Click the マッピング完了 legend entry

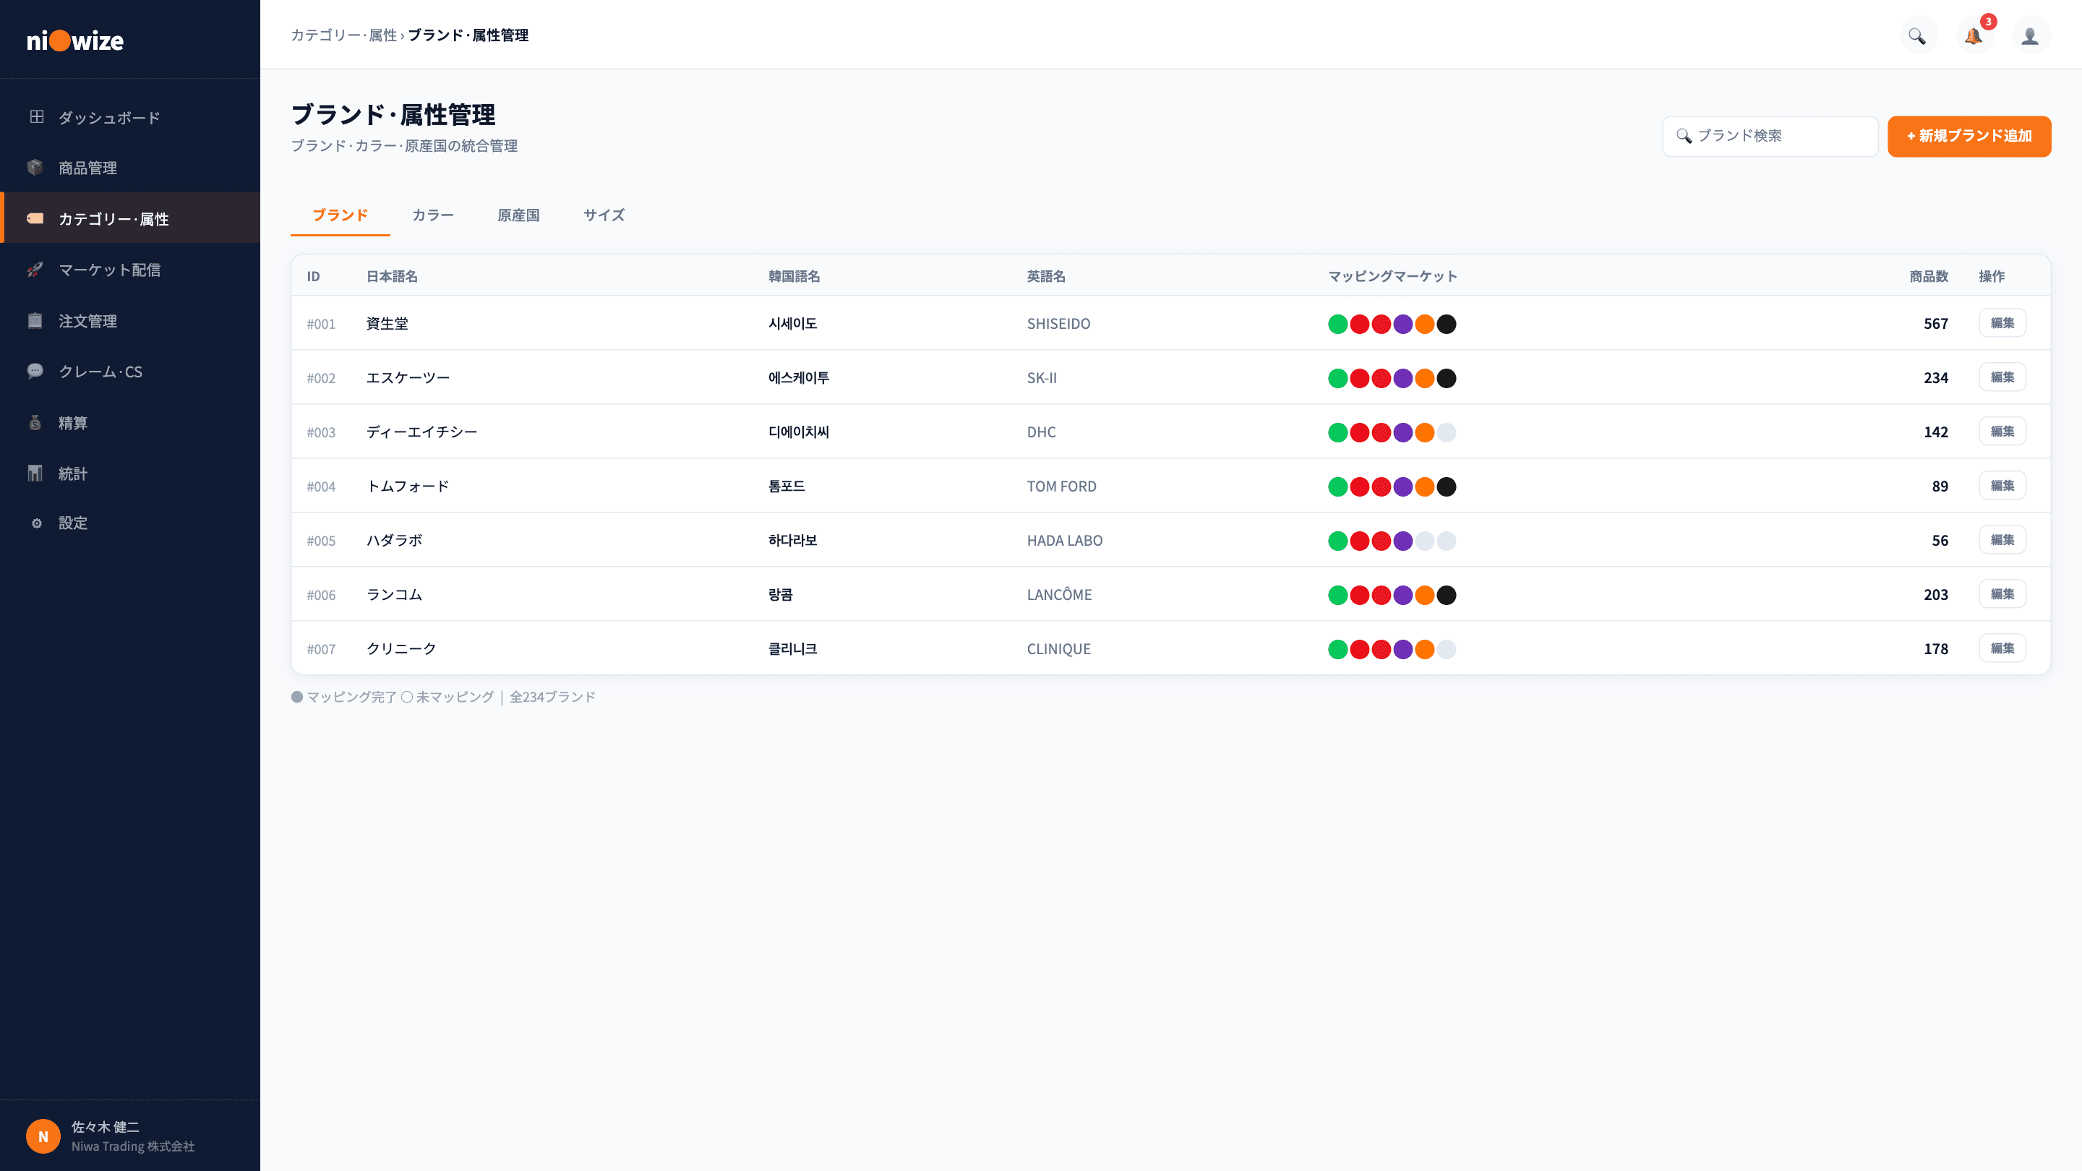point(343,697)
